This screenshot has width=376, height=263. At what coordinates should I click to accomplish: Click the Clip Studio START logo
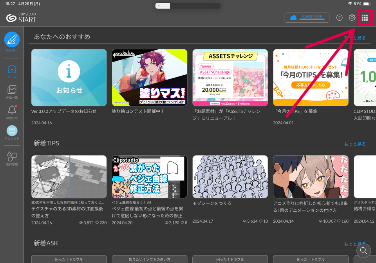21,18
